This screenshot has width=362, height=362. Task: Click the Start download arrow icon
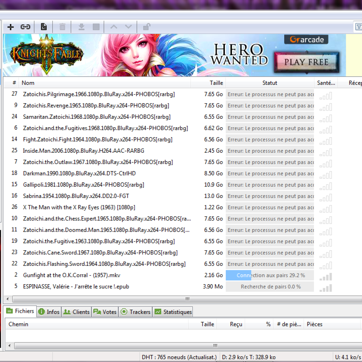[81, 27]
